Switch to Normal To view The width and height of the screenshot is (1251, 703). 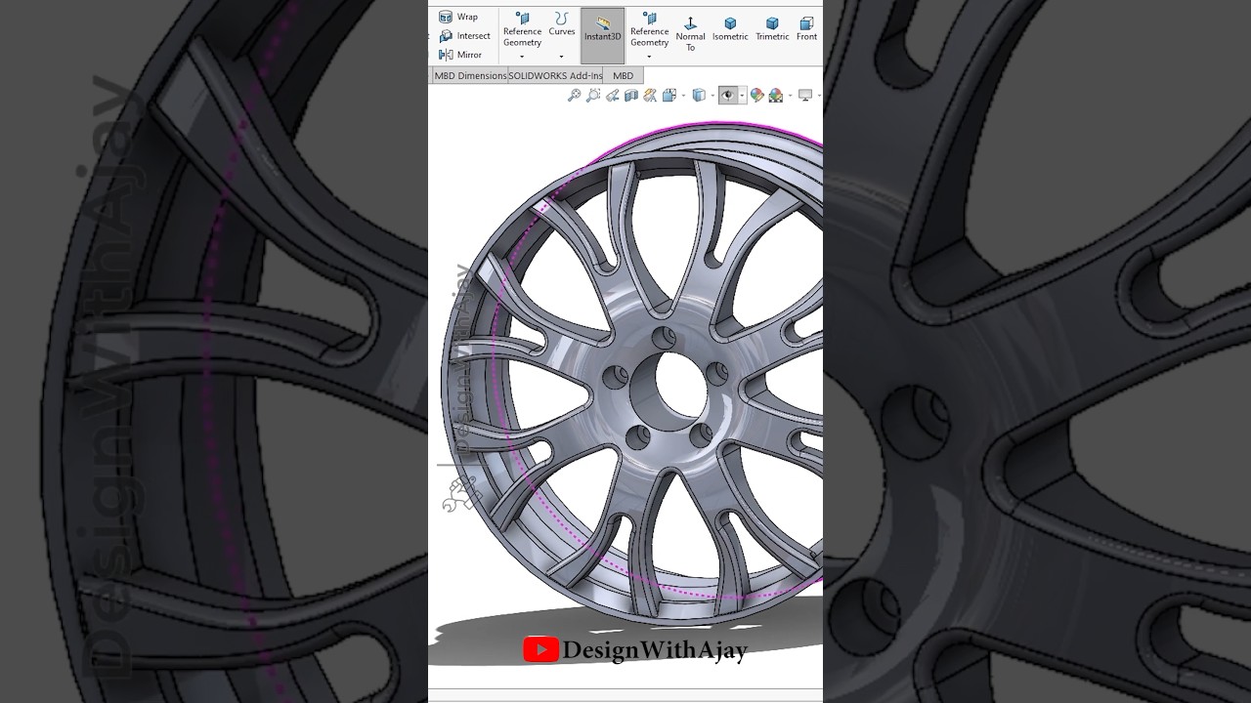tap(690, 33)
